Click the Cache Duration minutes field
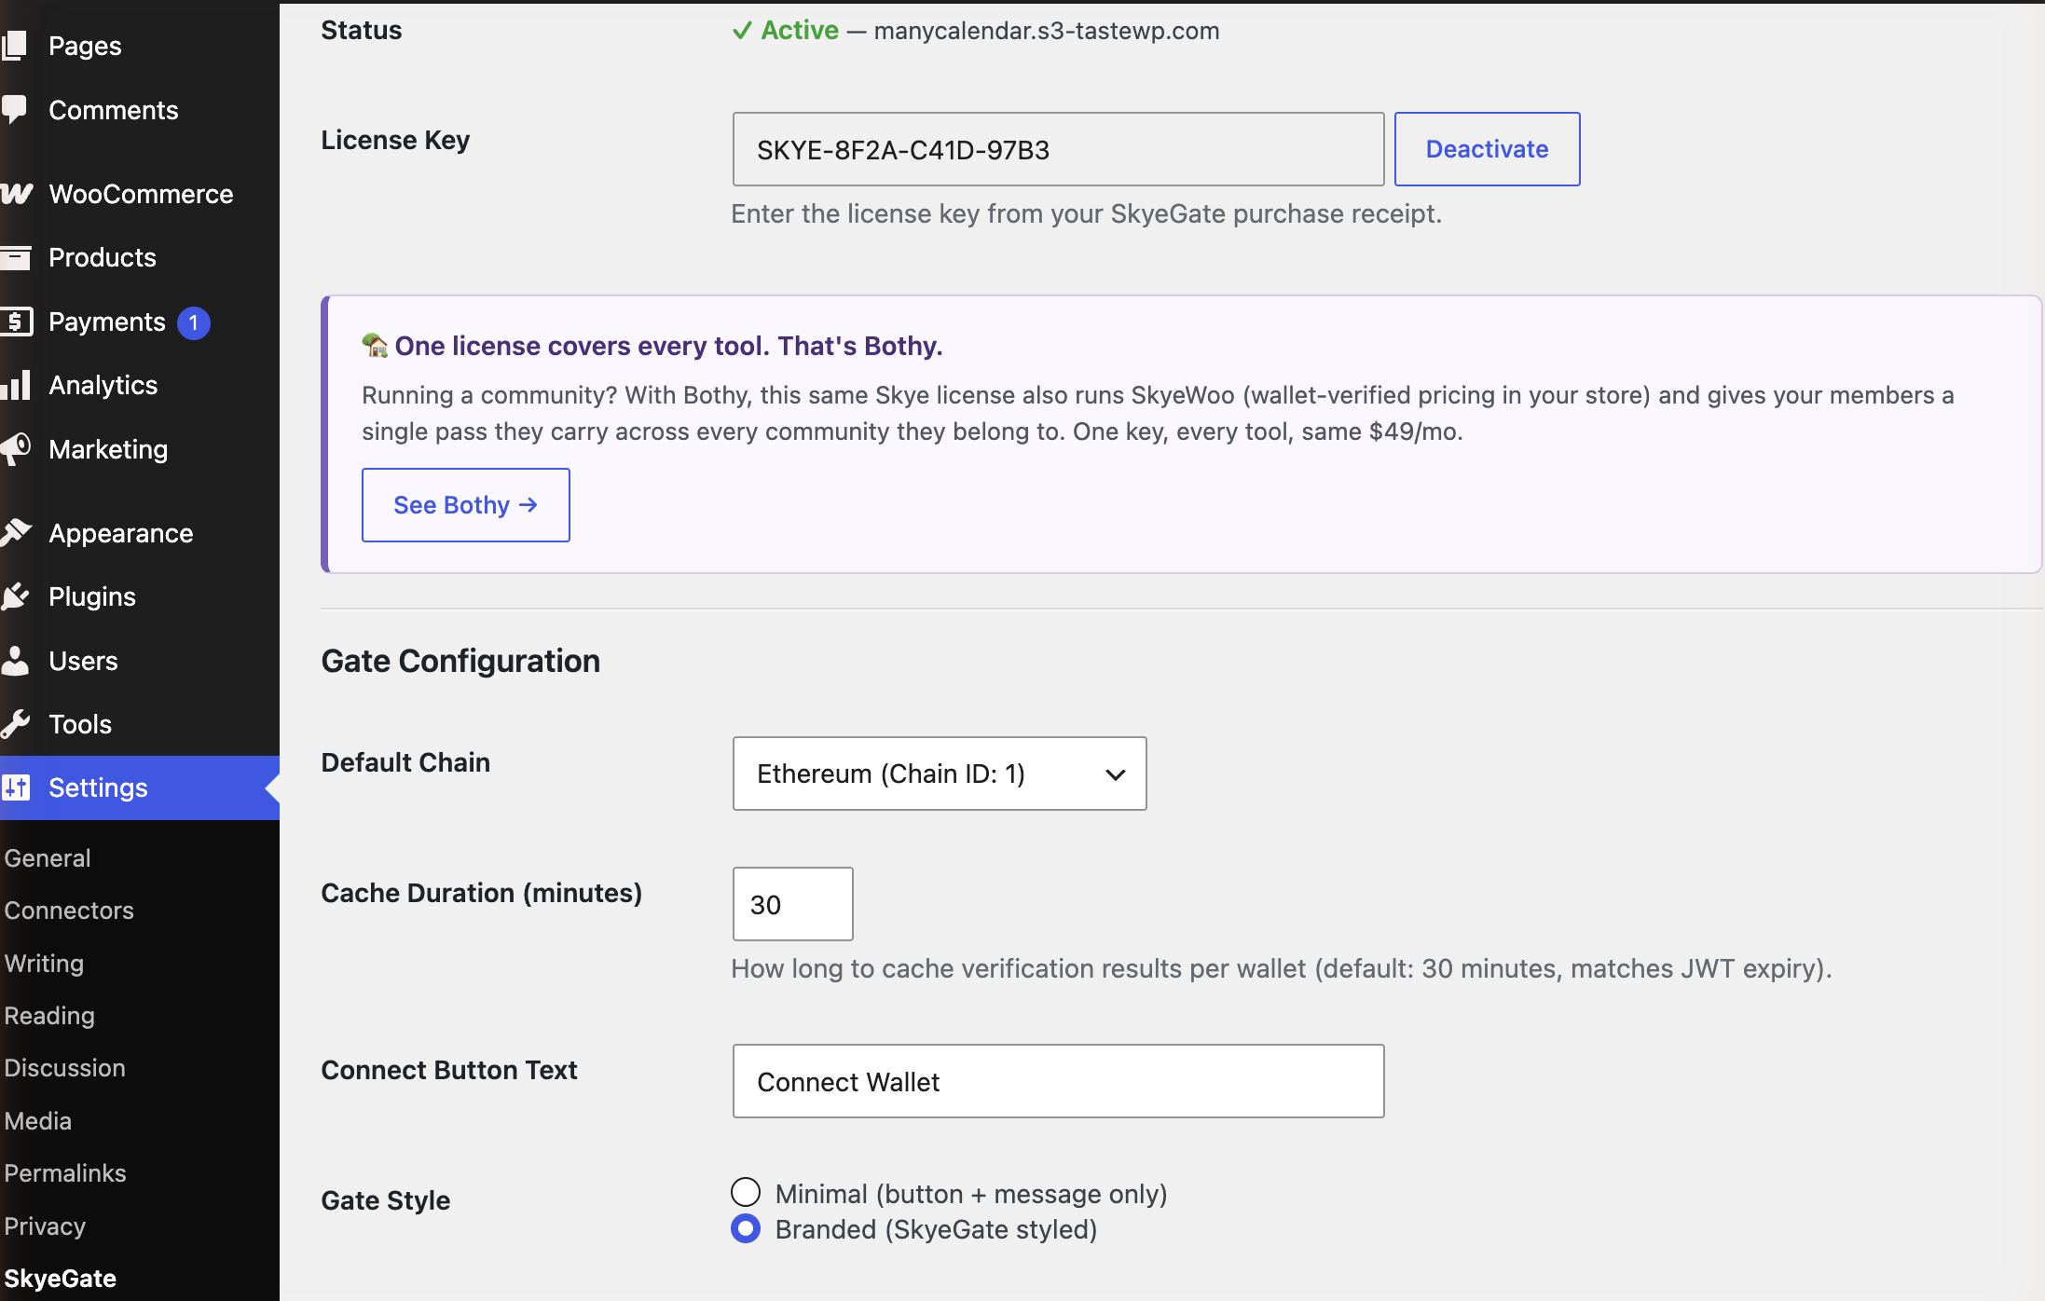The image size is (2045, 1301). tap(792, 904)
